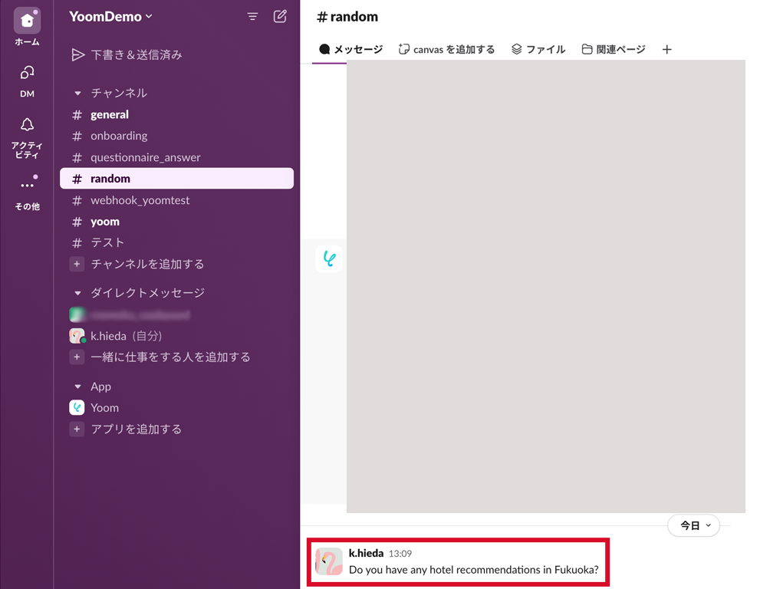
Task: Switch to the メッセージ tab
Action: [350, 49]
